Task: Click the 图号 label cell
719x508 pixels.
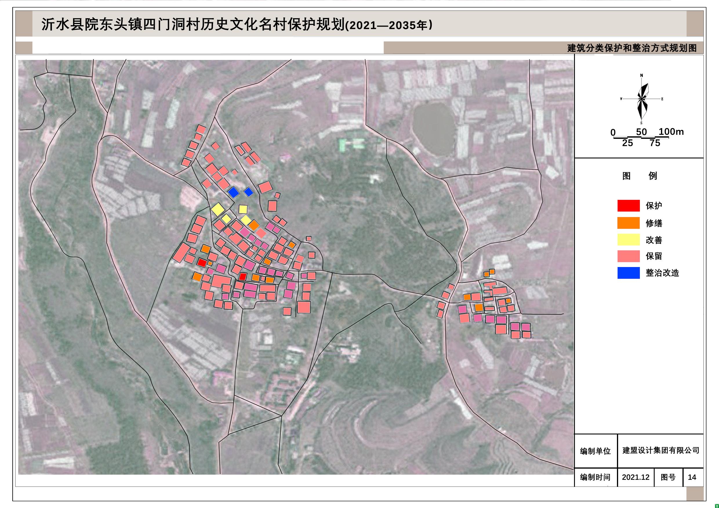Action: tap(668, 477)
